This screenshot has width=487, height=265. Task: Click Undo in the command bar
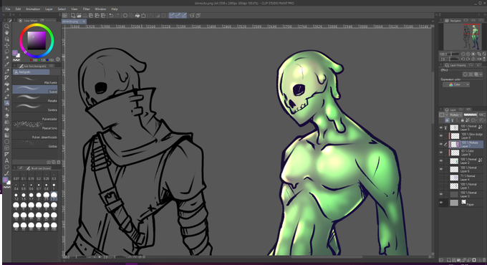tap(111, 16)
